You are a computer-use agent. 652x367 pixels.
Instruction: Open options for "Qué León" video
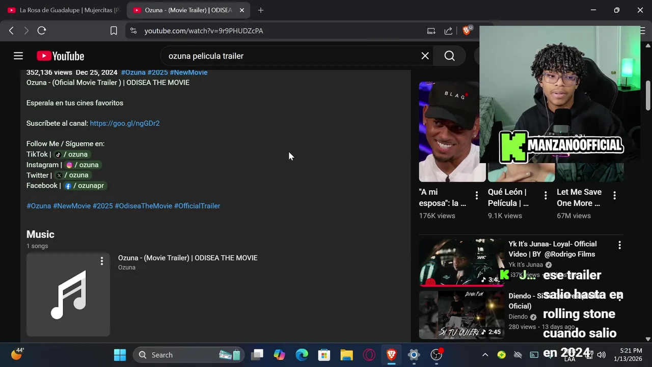[546, 195]
